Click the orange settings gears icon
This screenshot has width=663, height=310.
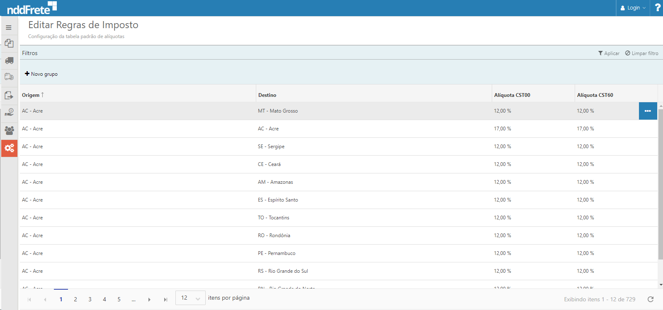(9, 148)
